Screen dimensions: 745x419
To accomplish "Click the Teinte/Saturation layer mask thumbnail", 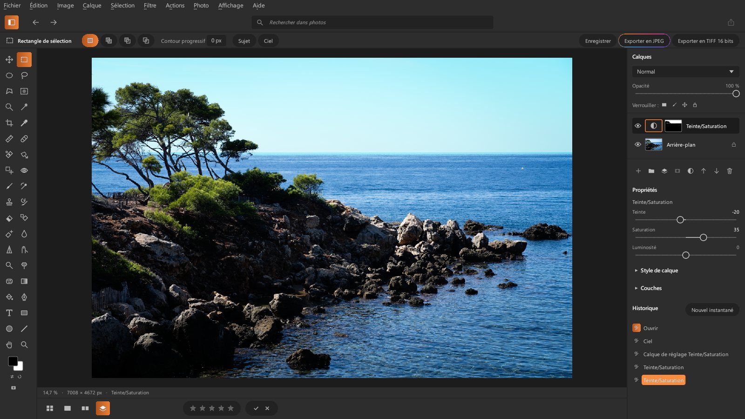I will 673,126.
